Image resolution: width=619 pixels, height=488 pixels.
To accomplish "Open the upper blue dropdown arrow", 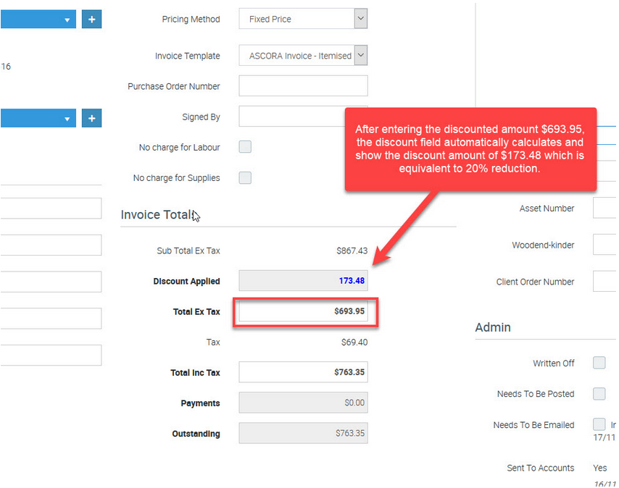I will [67, 20].
